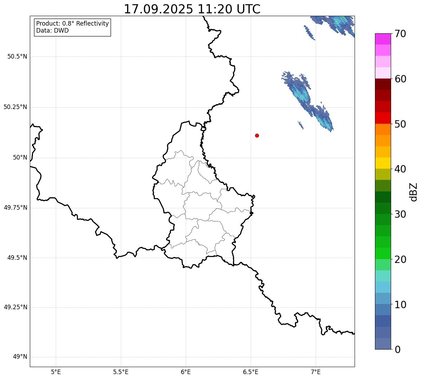Select the dark maroon swatch just below 60
Screen dimensions: 422x379
coord(383,84)
